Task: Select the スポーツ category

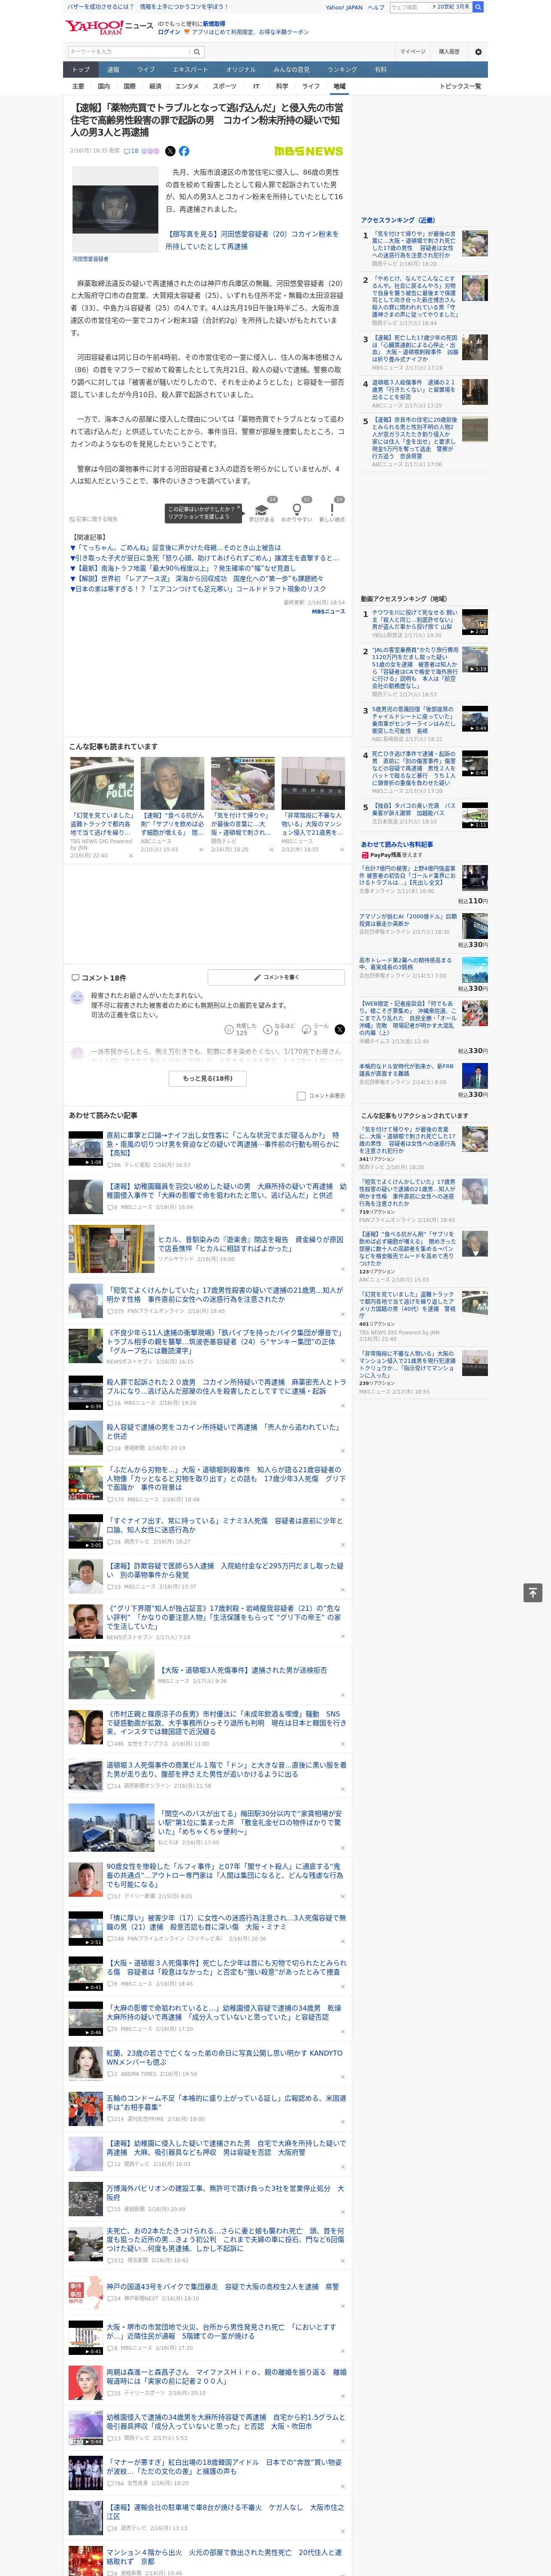Action: 225,86
